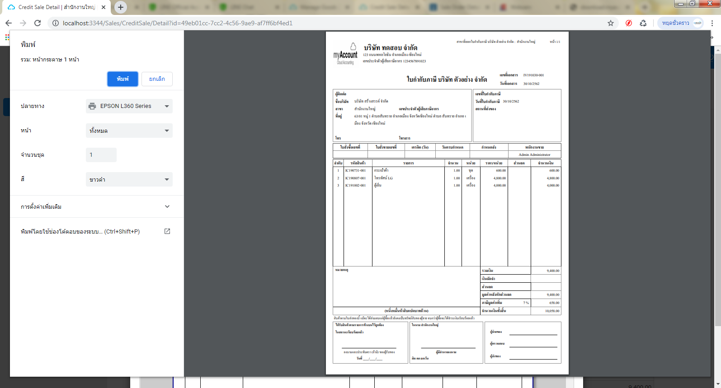The image size is (721, 388).
Task: Click the total 10,058.00 in preview
Action: (x=552, y=311)
